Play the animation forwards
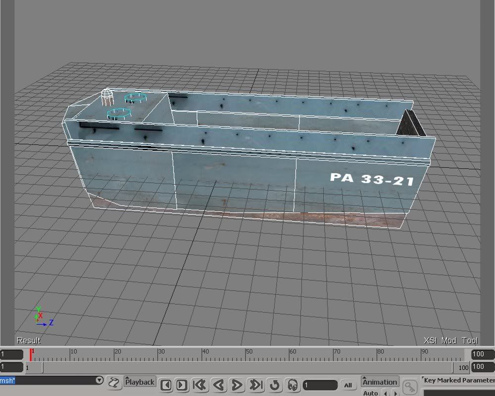 [237, 385]
